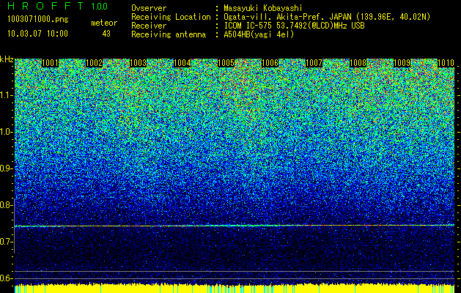Click the 1007 time marker
The image size is (461, 293).
tap(314, 63)
